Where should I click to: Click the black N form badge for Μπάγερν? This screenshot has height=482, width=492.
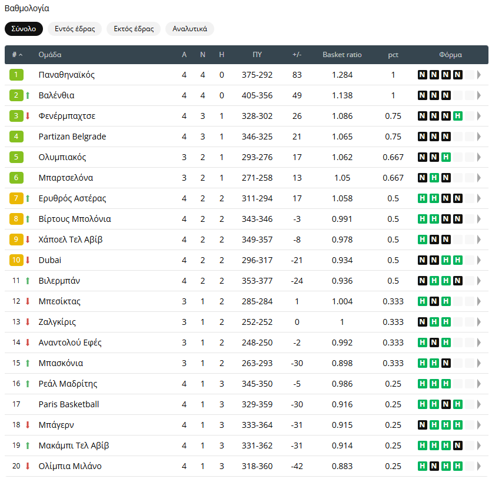coord(423,425)
